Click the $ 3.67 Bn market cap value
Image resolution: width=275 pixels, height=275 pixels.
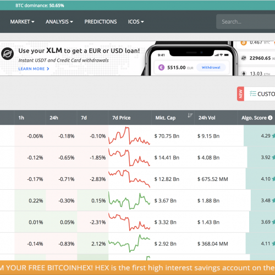point(165,201)
